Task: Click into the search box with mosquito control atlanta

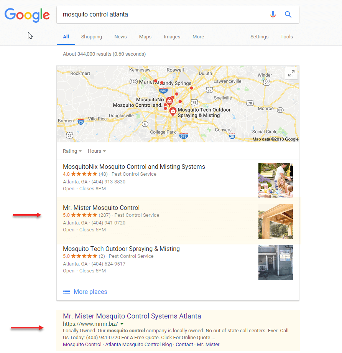Action: [162, 15]
